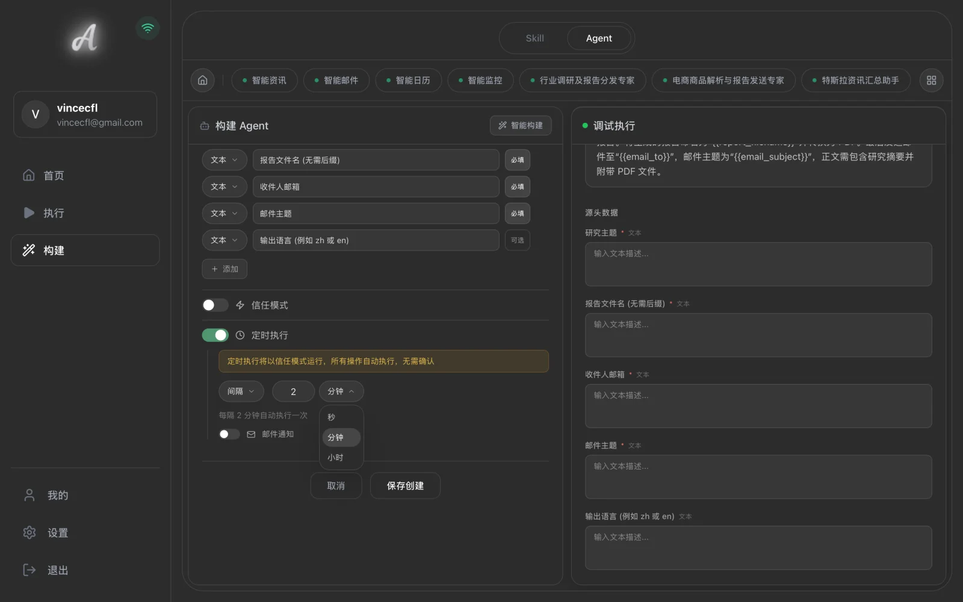The width and height of the screenshot is (963, 602).
Task: Open the 间隔 schedule type dropdown
Action: click(241, 391)
